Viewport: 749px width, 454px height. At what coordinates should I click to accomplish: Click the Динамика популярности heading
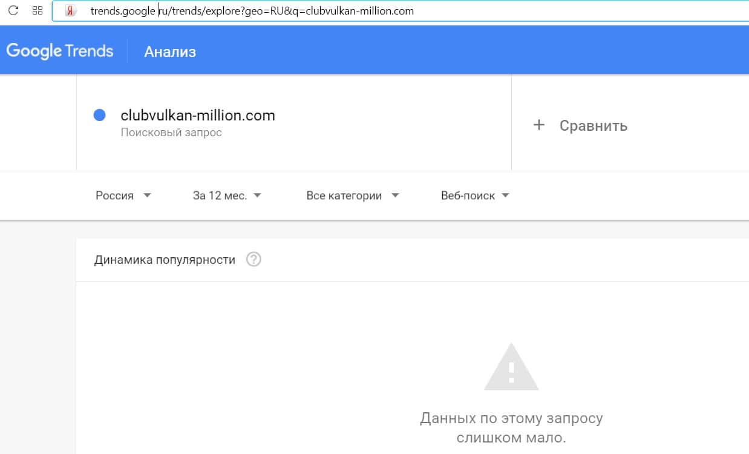pyautogui.click(x=165, y=260)
